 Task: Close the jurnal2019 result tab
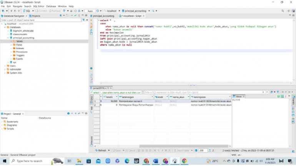(111, 88)
